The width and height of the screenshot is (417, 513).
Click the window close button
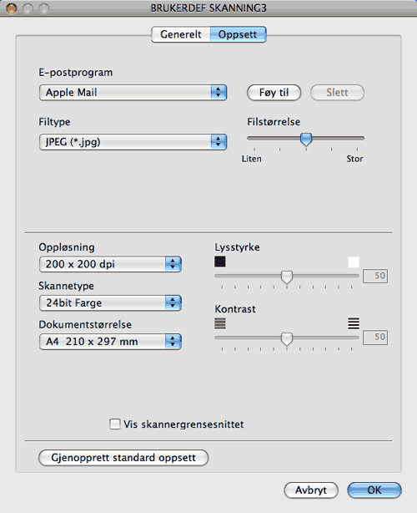[12, 8]
